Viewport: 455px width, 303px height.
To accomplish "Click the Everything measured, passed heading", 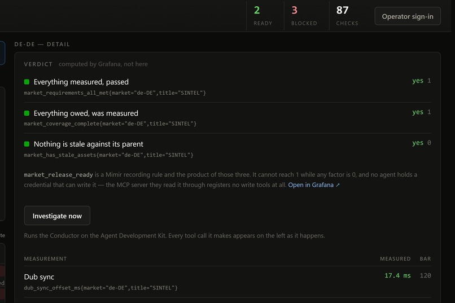I will 81,82.
